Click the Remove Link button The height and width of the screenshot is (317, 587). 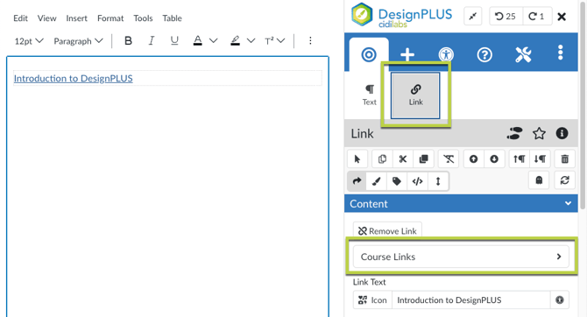387,231
